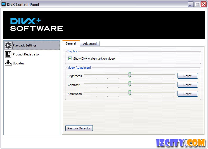Image resolution: width=208 pixels, height=149 pixels.
Task: Switch to the General tab
Action: click(x=71, y=43)
